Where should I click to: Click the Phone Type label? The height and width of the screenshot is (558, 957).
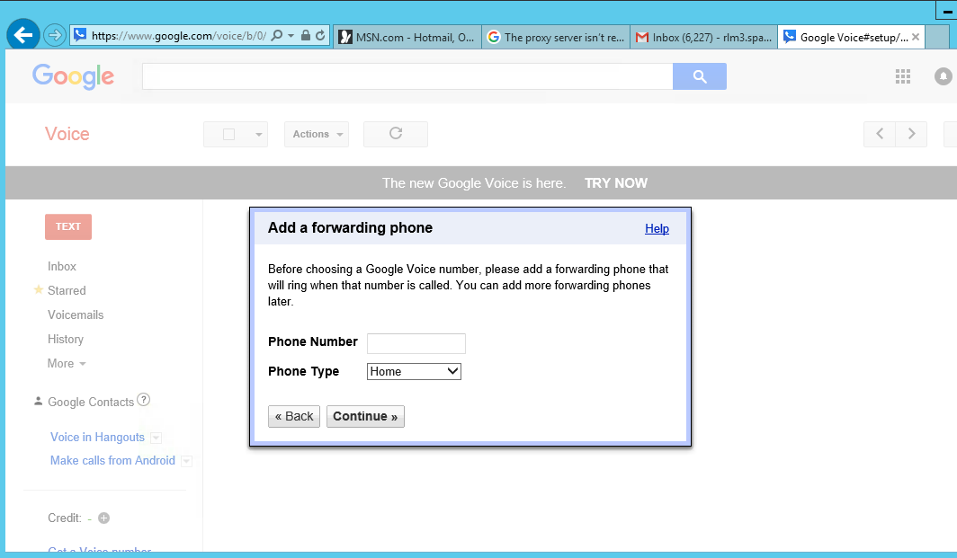pyautogui.click(x=303, y=371)
